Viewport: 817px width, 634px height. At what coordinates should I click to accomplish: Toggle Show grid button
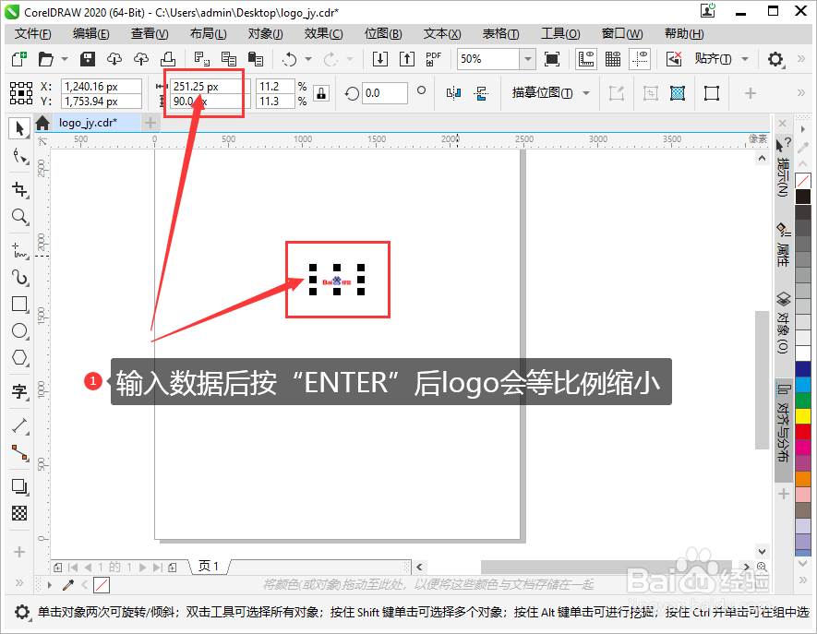613,59
